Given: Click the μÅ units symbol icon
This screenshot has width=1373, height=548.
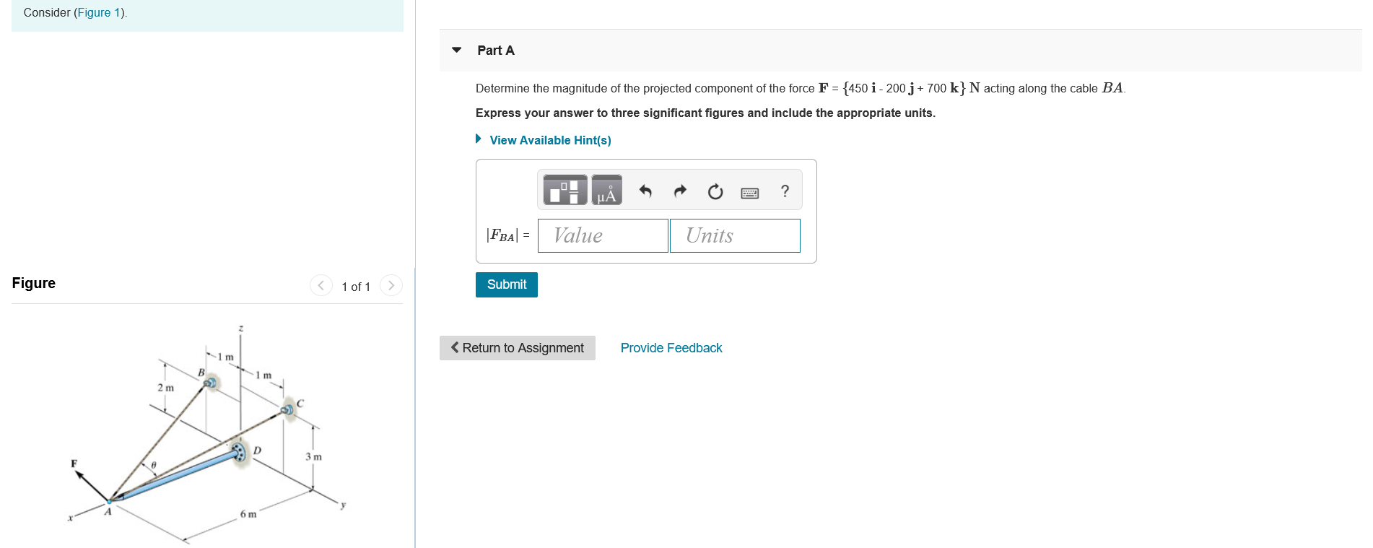Looking at the screenshot, I should click(x=605, y=190).
